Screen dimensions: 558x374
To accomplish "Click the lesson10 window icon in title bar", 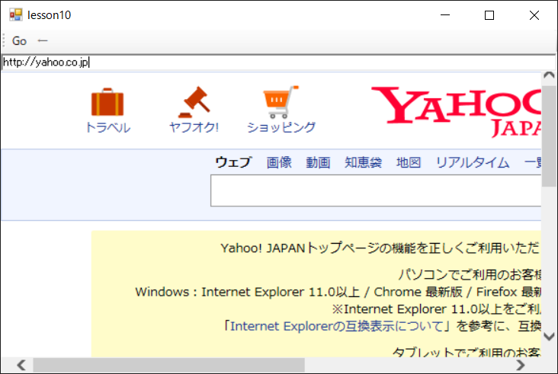I will [16, 14].
